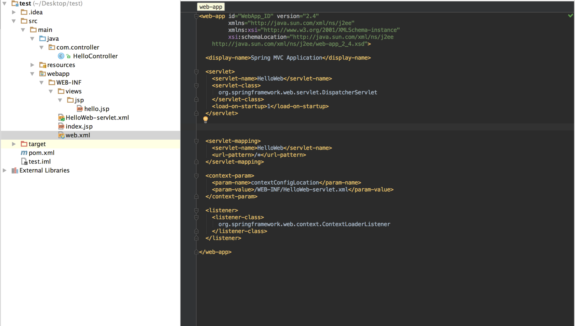Click the web-app breadcrumb tab
575x326 pixels.
tap(211, 7)
